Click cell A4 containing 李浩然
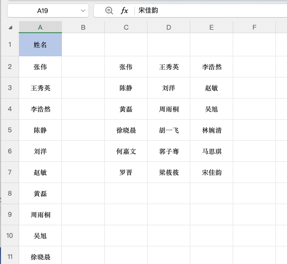Screen dimensions: 287x264 click(40, 109)
